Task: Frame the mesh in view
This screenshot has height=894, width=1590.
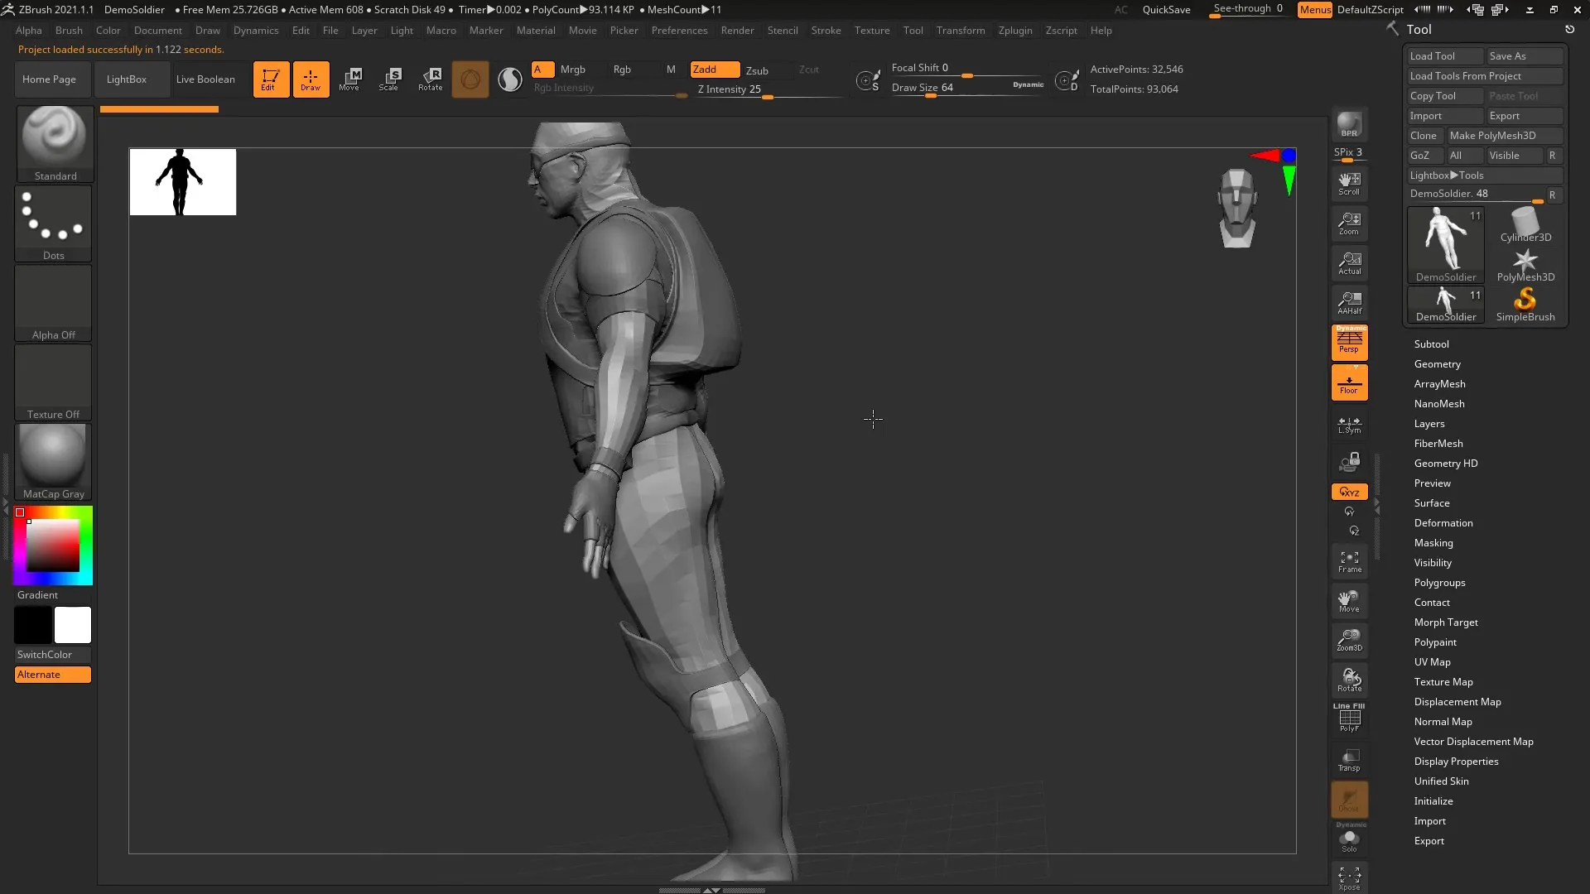Action: coord(1349,561)
